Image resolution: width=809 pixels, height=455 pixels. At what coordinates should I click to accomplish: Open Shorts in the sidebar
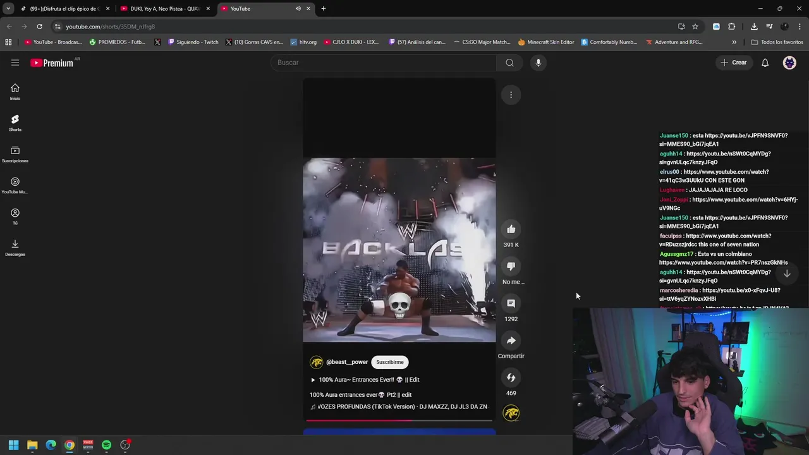pos(15,123)
